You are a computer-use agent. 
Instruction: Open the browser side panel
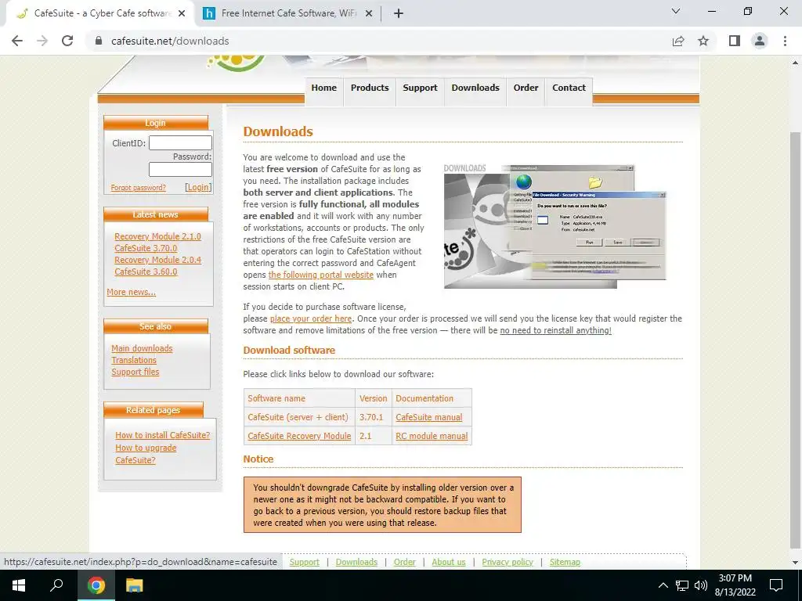coord(735,41)
